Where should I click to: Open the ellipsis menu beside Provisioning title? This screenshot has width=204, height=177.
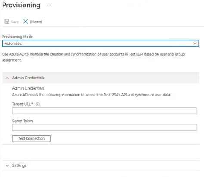(x=49, y=5)
